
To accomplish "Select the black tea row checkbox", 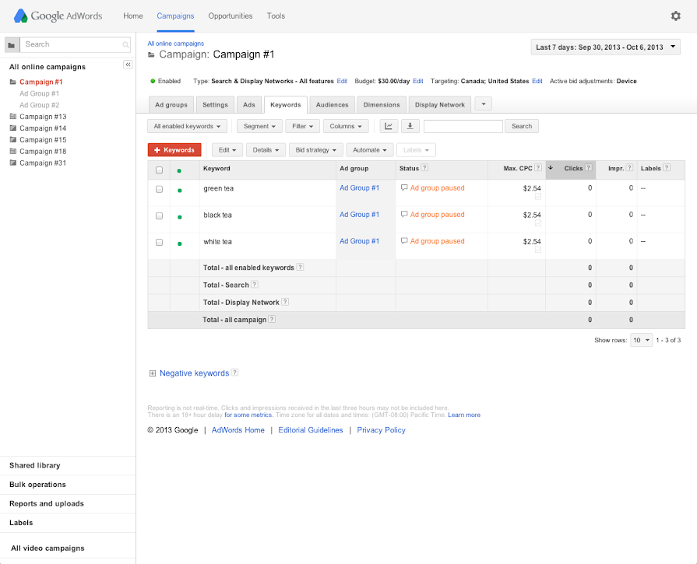I will coord(159,215).
